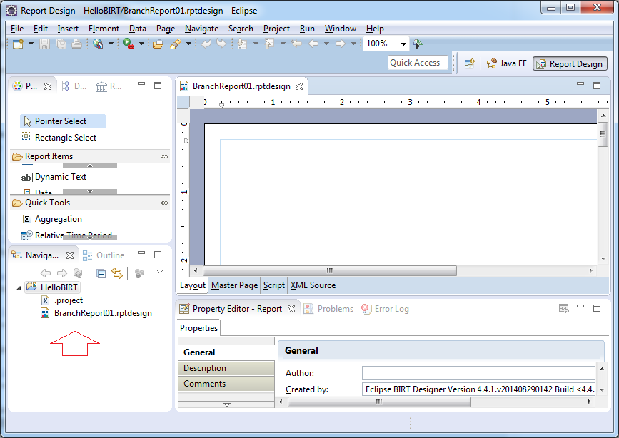Click Navigator's Up one level icon
The height and width of the screenshot is (438, 619).
pos(78,273)
